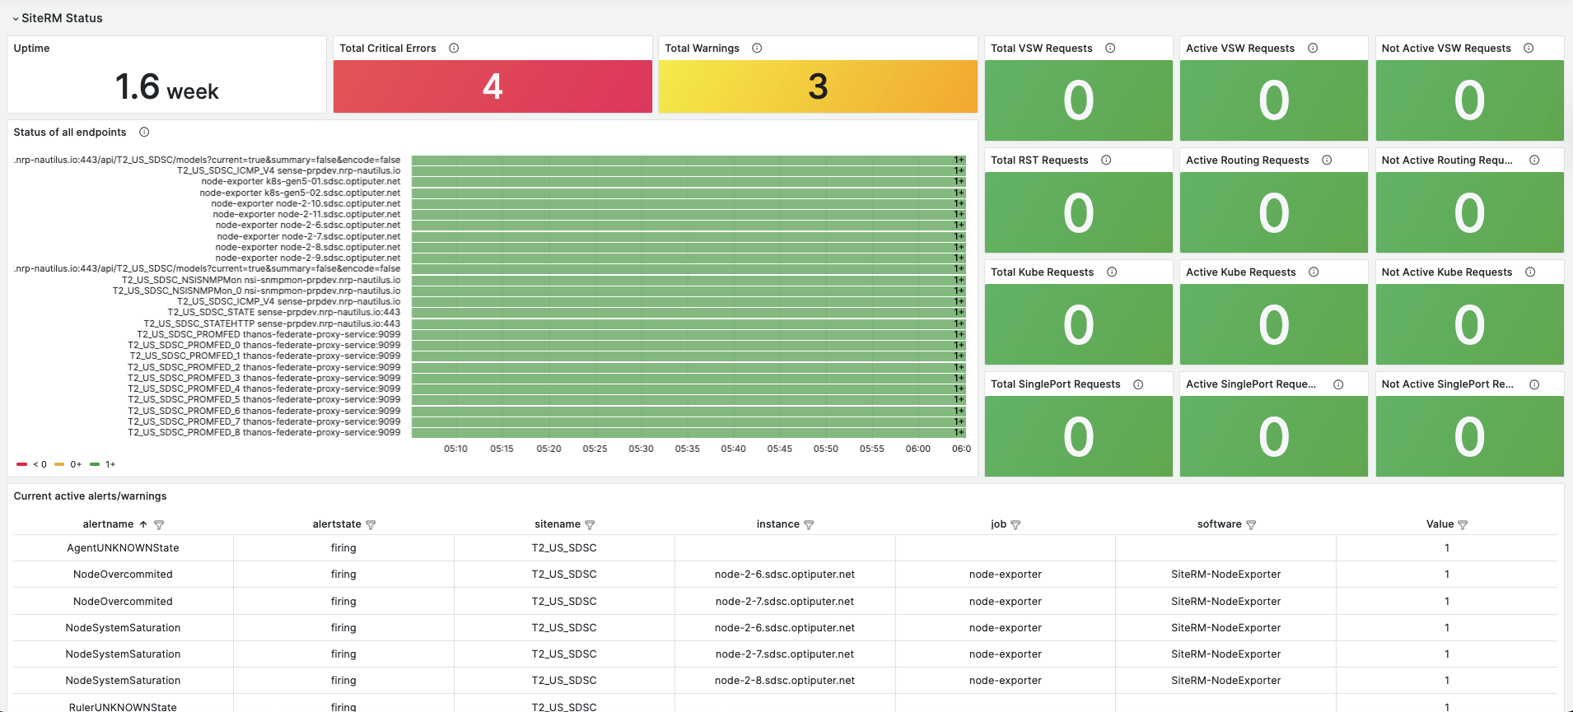Screen dimensions: 1573x712
Task: Click info icon next to Total Critical Errors
Action: point(454,49)
